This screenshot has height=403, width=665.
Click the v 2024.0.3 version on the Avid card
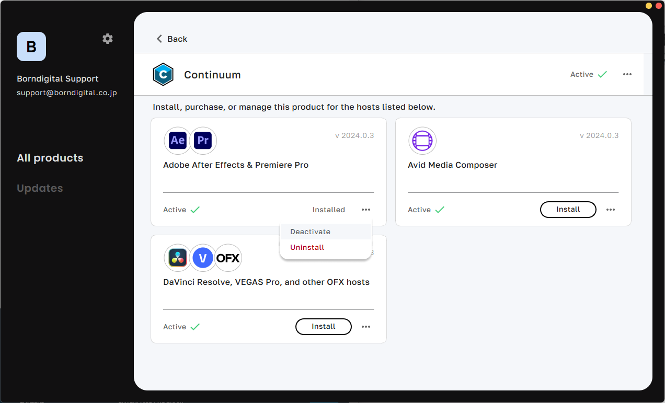pos(599,135)
